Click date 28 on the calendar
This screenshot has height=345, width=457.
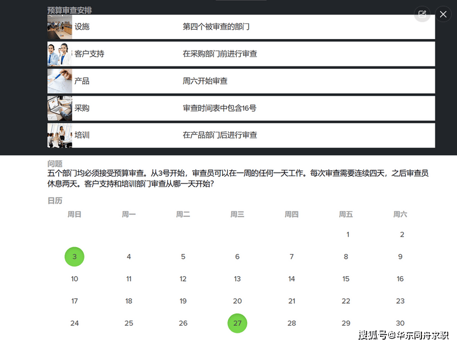click(x=291, y=323)
